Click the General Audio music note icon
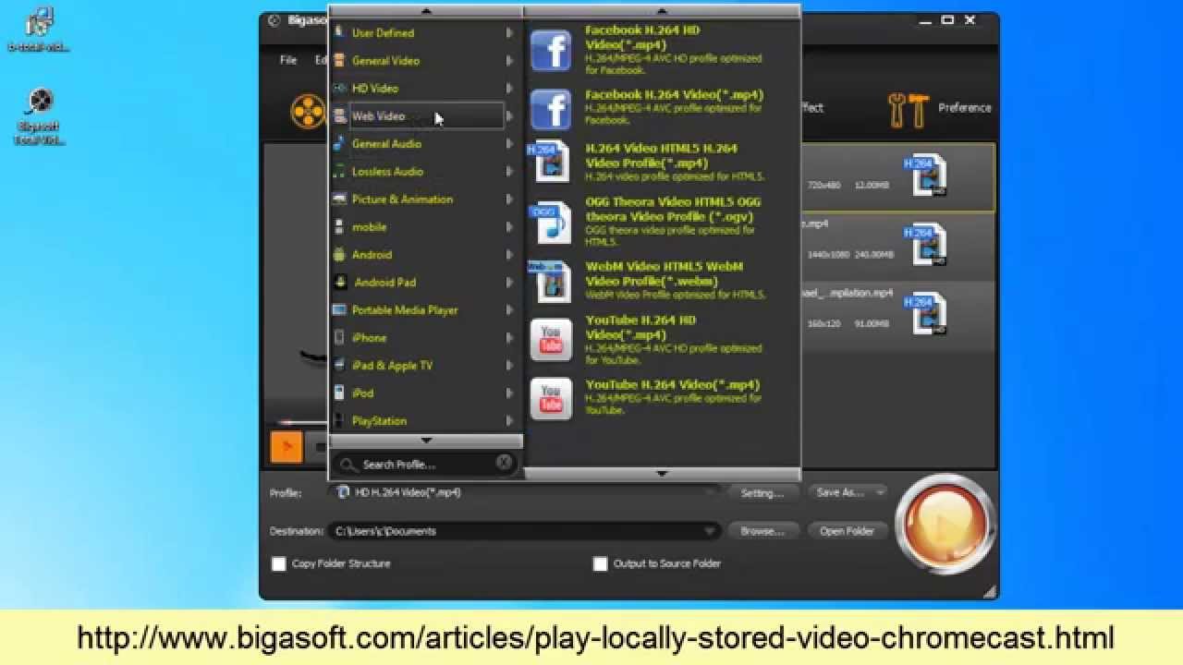Screen dimensions: 1183x665 coord(339,144)
